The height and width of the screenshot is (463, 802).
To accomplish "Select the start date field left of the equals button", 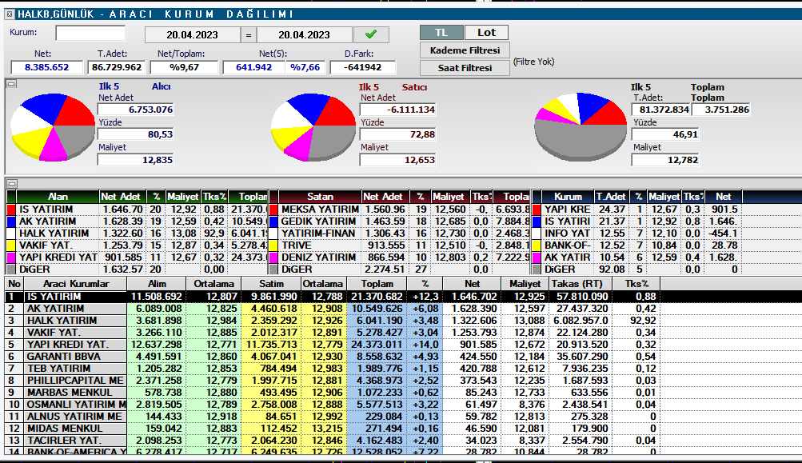I will point(193,35).
